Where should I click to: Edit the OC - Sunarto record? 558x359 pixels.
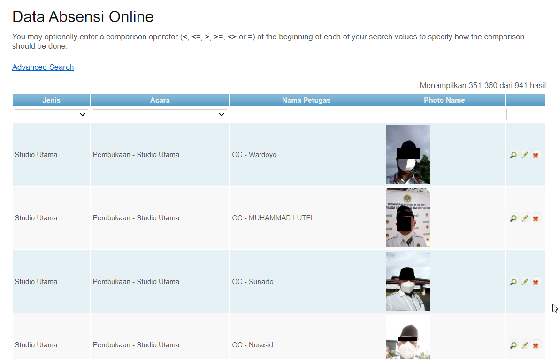click(x=525, y=282)
